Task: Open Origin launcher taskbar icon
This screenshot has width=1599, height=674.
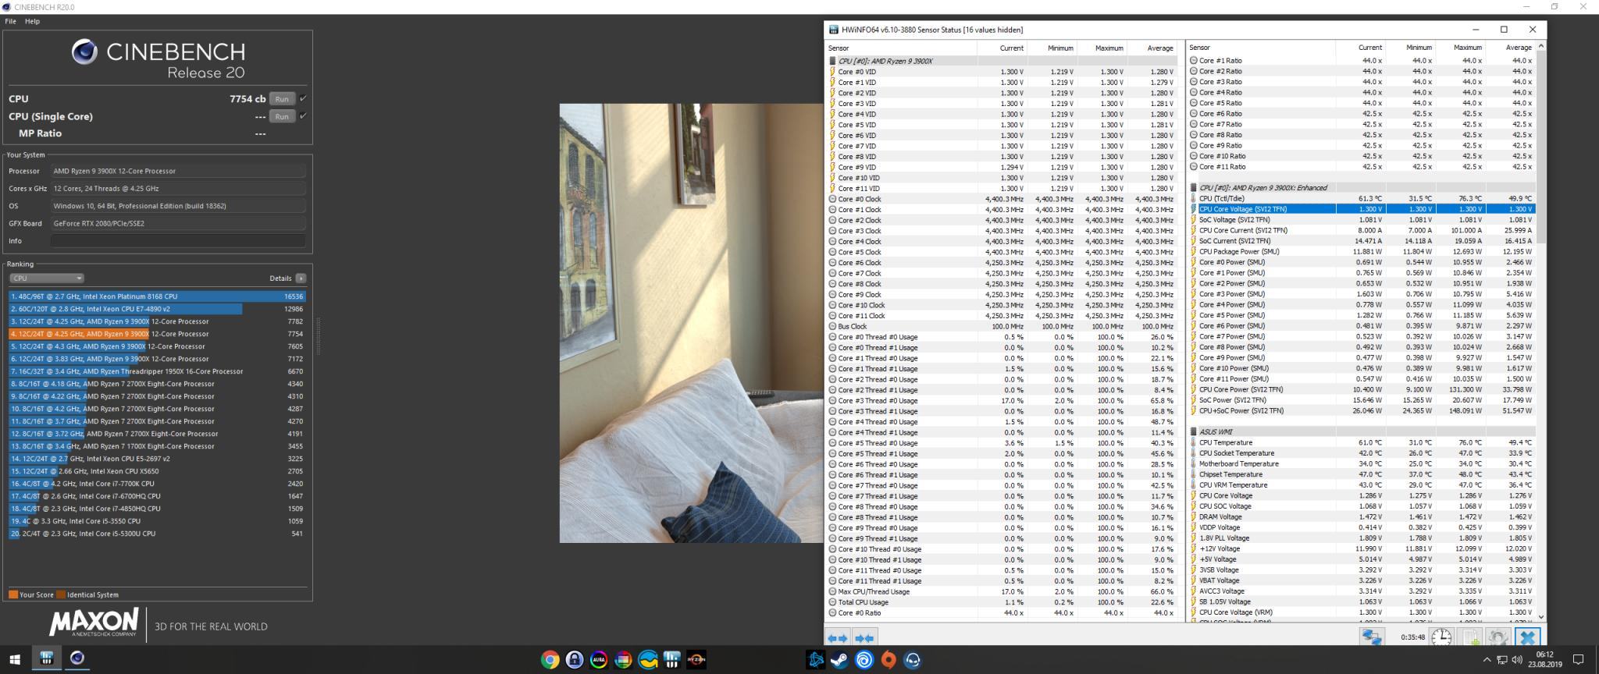Action: [x=889, y=660]
